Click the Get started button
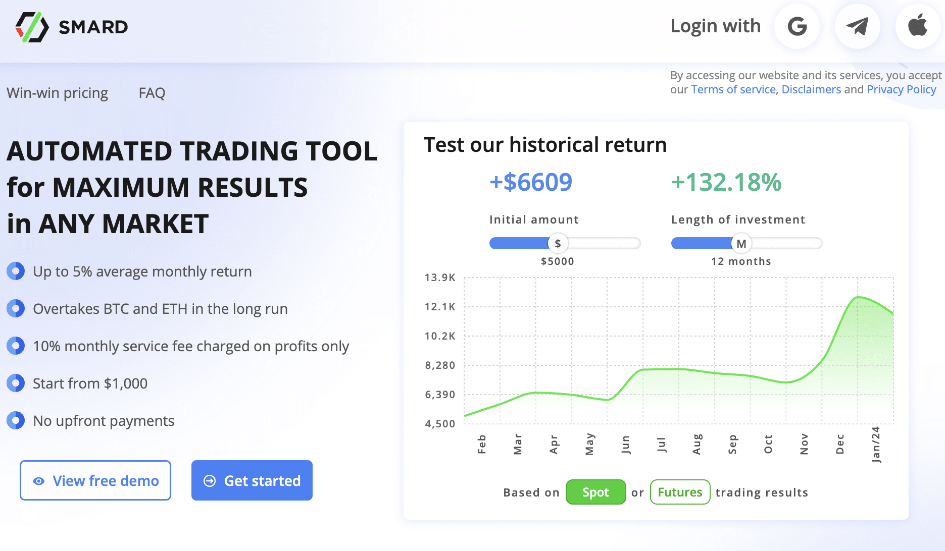The width and height of the screenshot is (945, 551). (x=252, y=480)
